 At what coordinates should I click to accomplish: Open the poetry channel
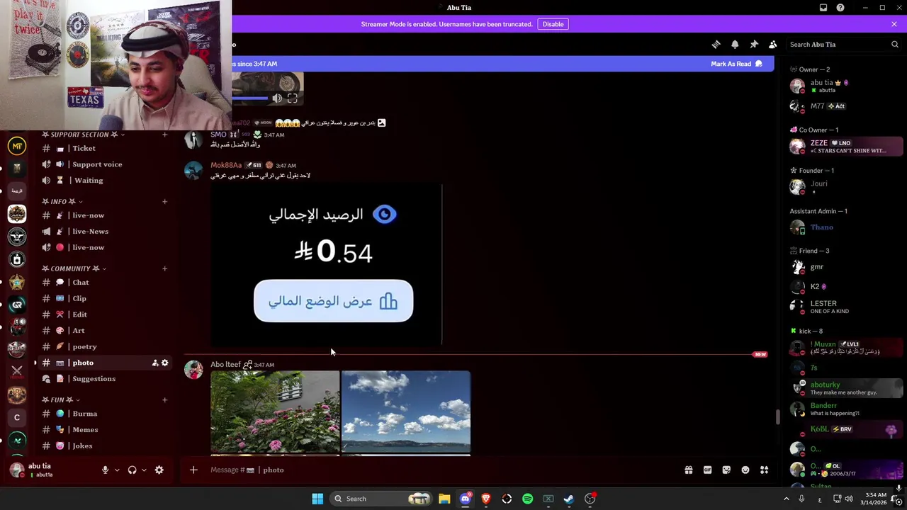pos(105,346)
